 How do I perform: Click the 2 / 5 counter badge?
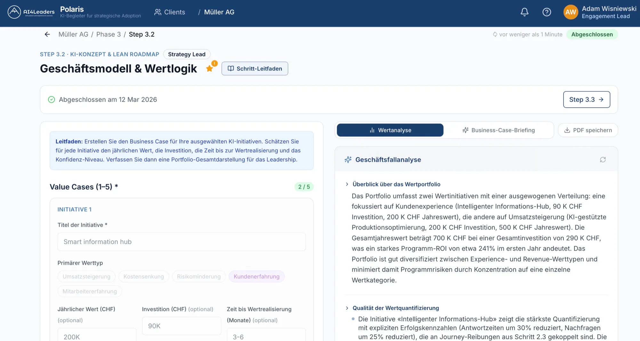(304, 187)
